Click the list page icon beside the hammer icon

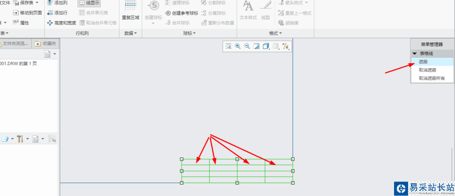(35, 139)
